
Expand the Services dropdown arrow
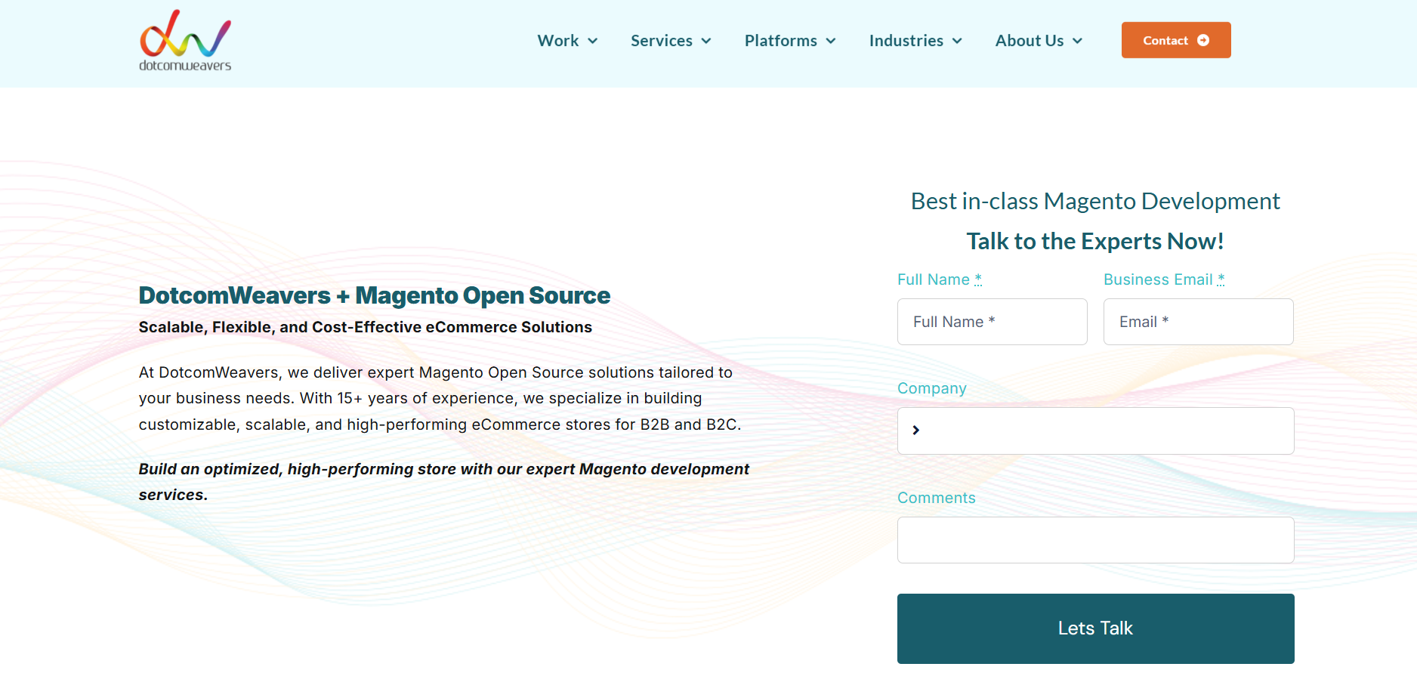tap(706, 41)
